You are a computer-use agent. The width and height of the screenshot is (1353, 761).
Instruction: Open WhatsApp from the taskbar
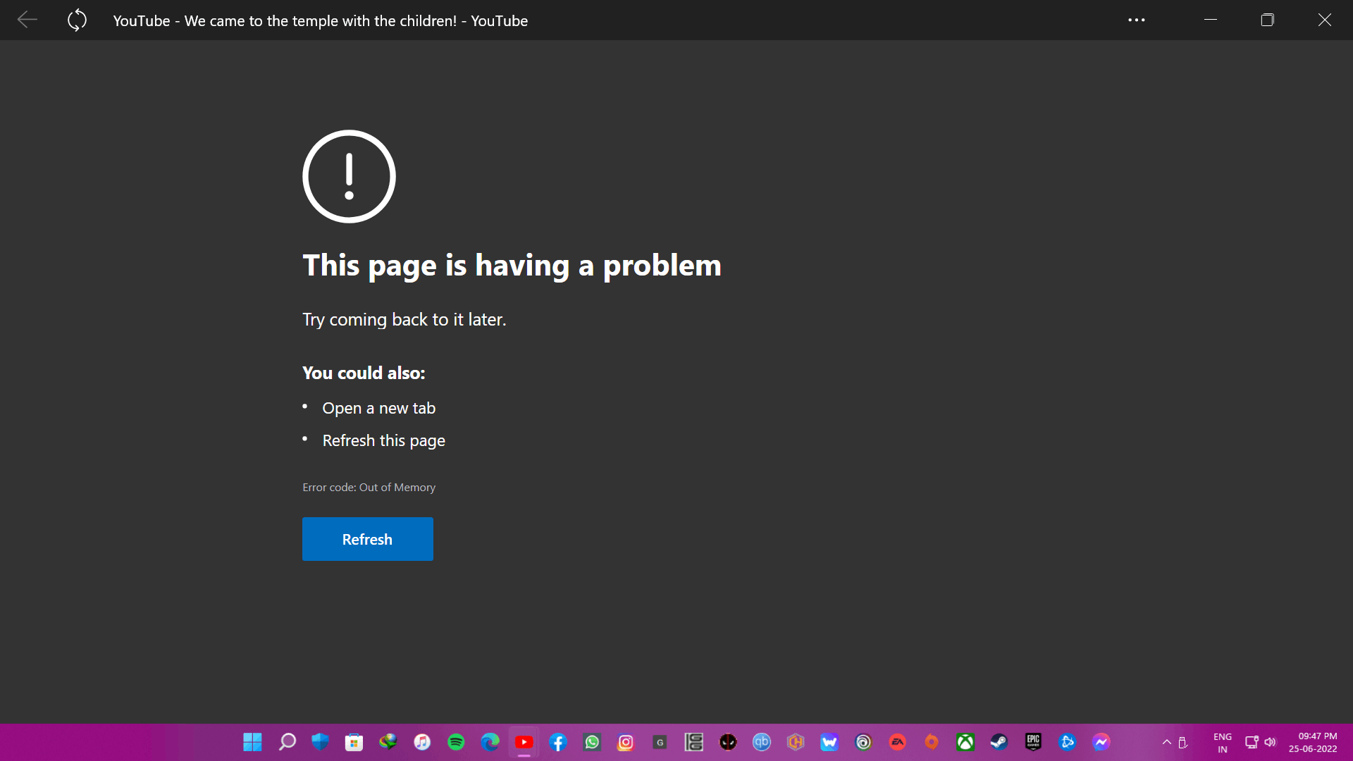tap(592, 742)
